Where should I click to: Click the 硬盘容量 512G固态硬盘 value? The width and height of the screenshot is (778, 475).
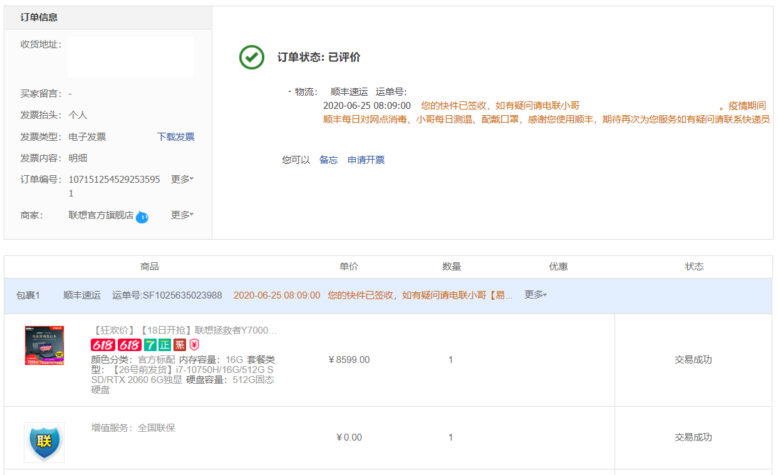pos(183,384)
